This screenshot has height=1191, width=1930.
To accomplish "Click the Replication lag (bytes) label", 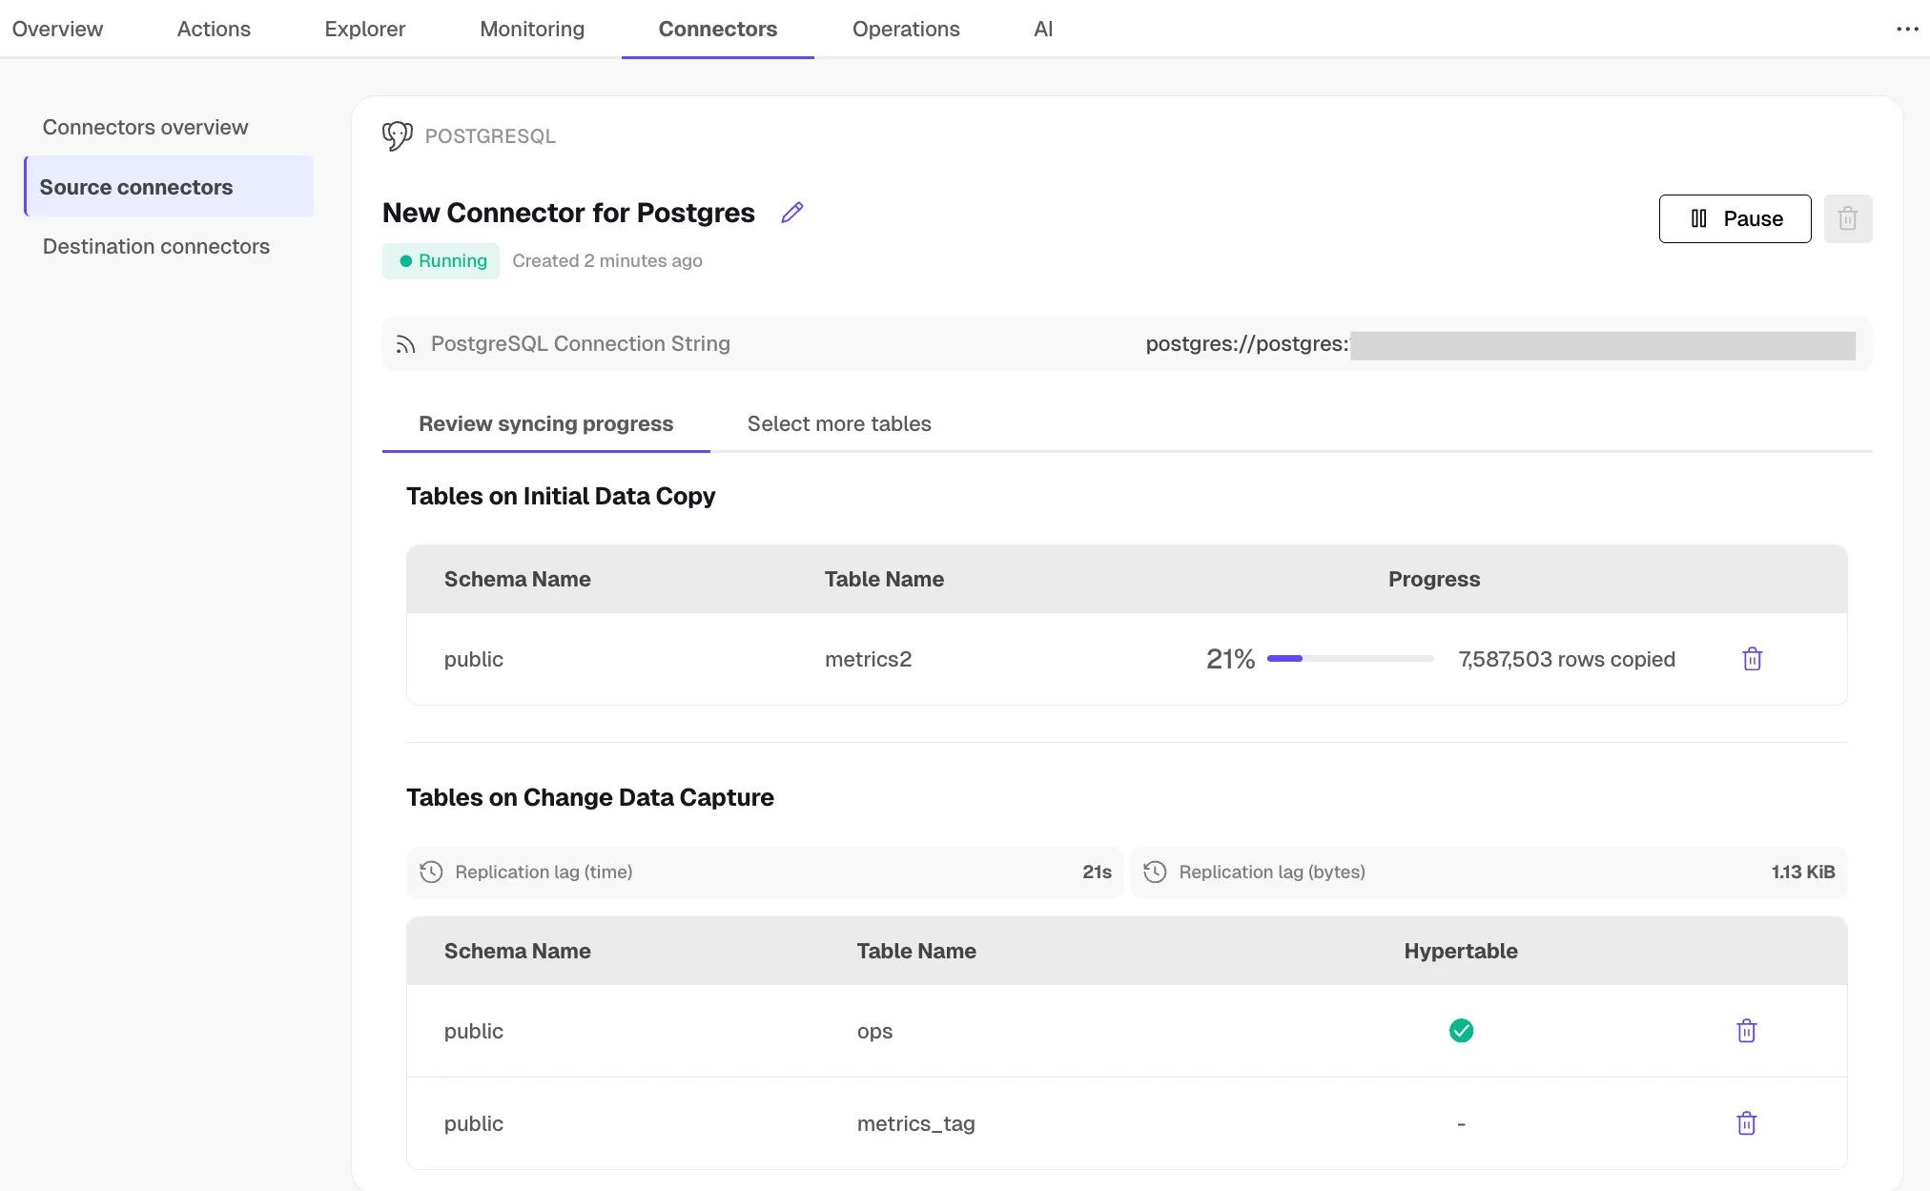I will pos(1272,872).
